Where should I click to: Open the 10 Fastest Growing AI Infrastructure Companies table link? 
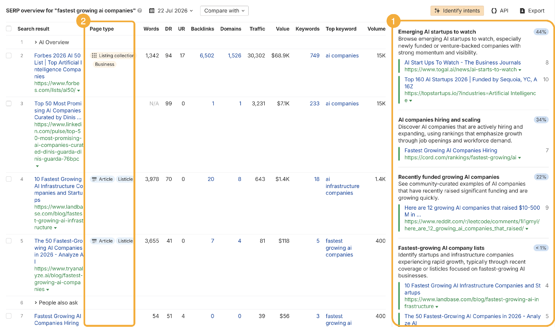[59, 189]
